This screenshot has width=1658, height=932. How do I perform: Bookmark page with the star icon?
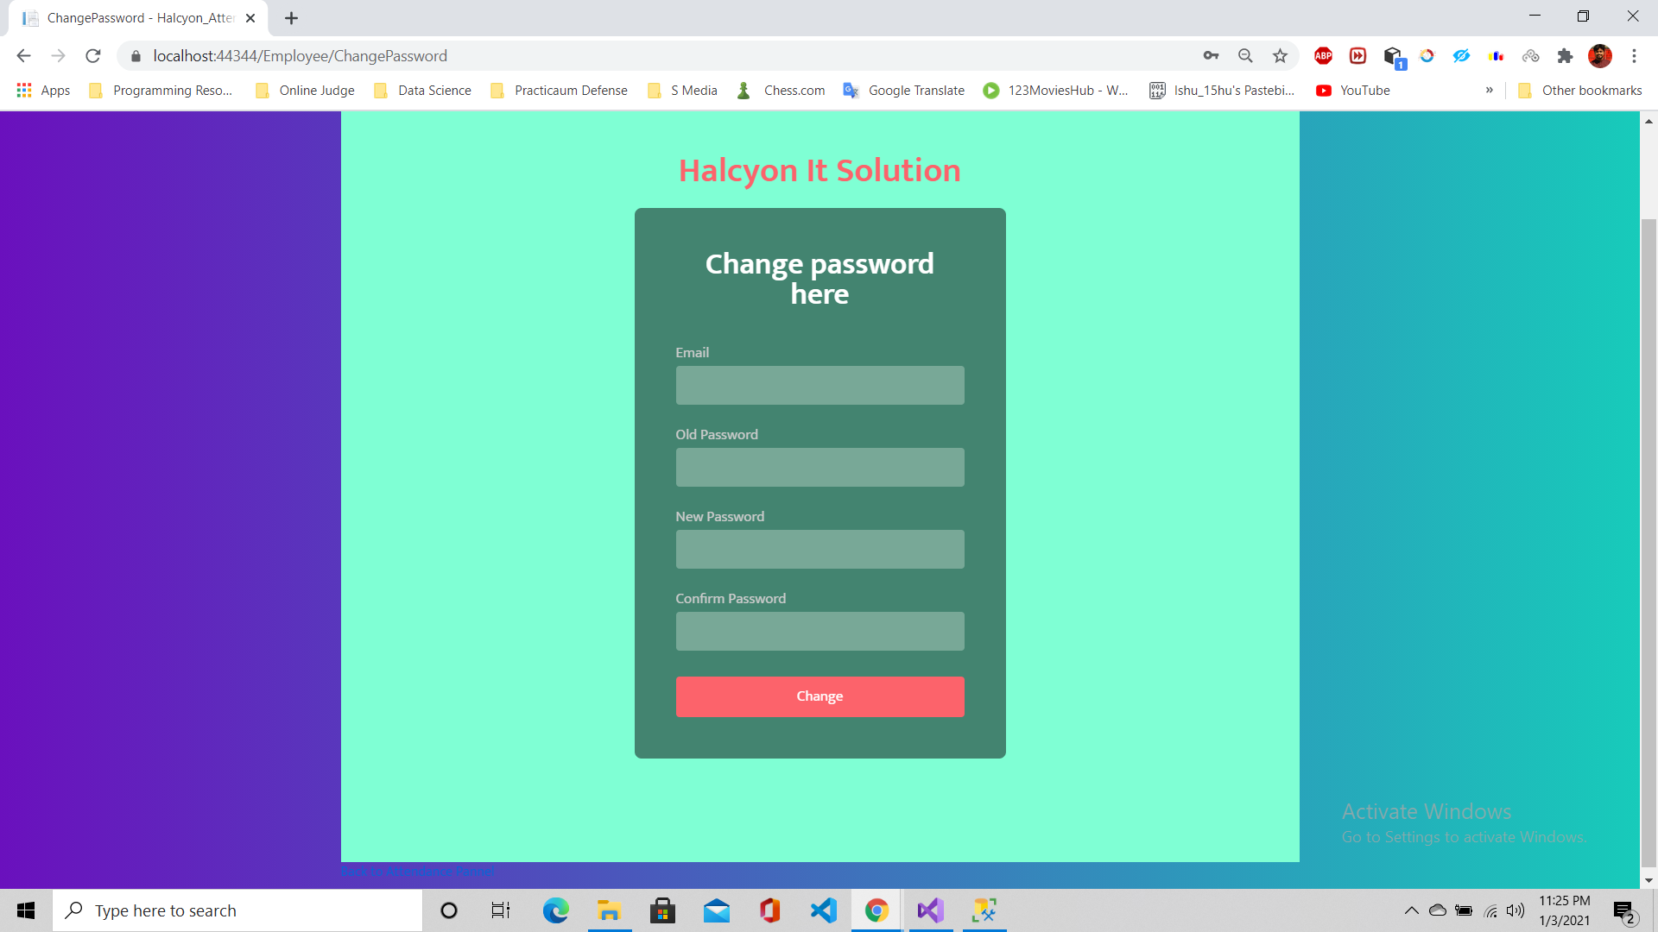click(x=1280, y=56)
